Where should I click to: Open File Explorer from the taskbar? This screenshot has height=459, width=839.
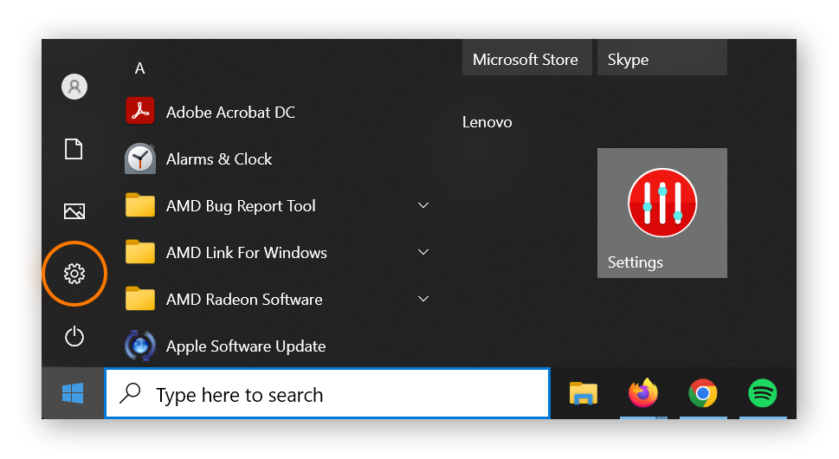(584, 394)
